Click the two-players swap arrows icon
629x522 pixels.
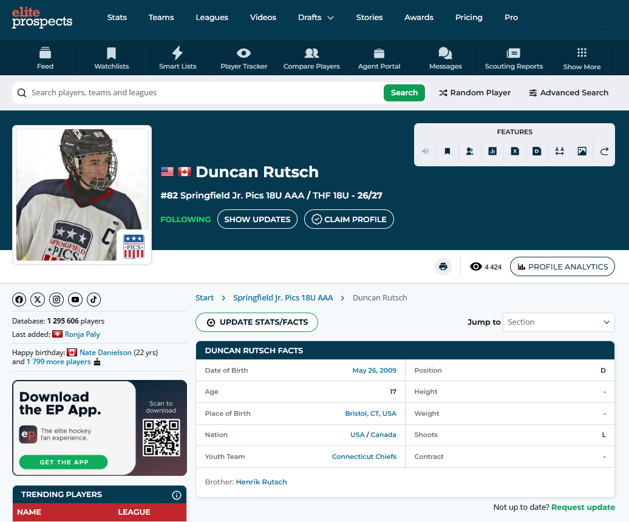(x=560, y=151)
